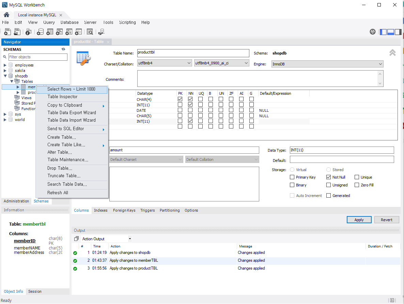Click the Apply button
Viewport: 404px width, 304px height.
tap(359, 220)
